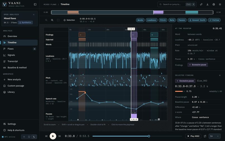225x141 pixels.
Task: Click the zoom out magnifier icon
Action: pyautogui.click(x=46, y=20)
